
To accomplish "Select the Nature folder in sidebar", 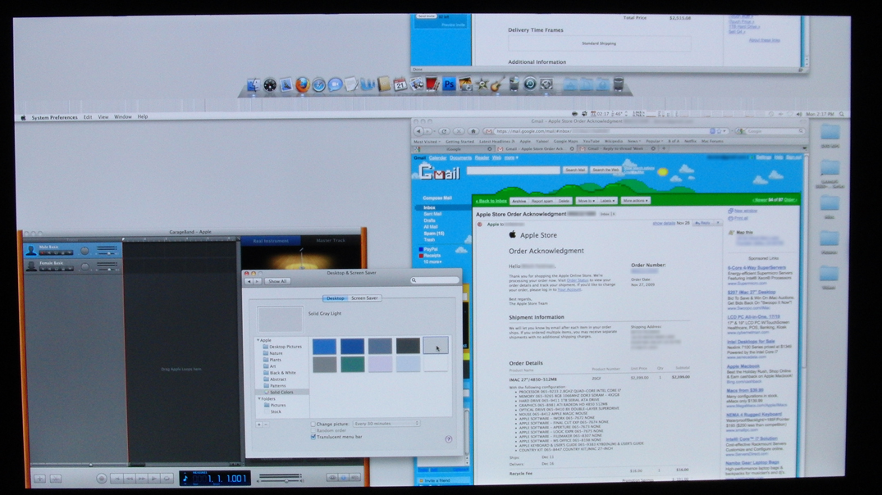I will pyautogui.click(x=276, y=353).
